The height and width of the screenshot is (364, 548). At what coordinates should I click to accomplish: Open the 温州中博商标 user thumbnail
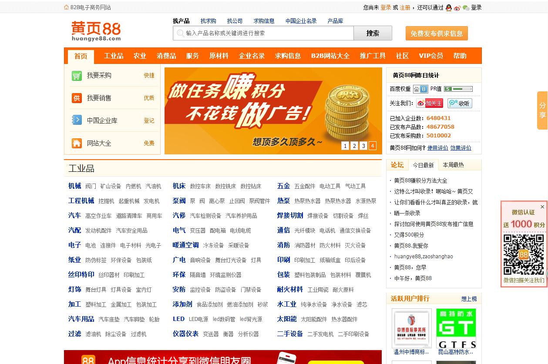412,328
